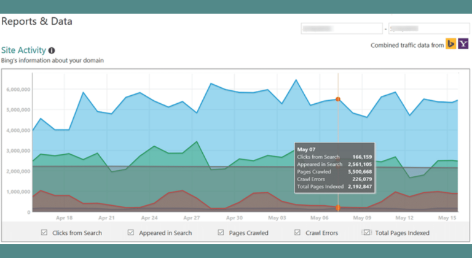Click the Site Activity heading
The width and height of the screenshot is (472, 258).
point(23,50)
